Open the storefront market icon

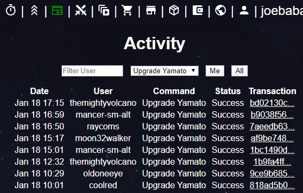151,10
